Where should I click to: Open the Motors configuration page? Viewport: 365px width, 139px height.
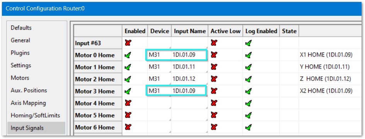tap(20, 78)
